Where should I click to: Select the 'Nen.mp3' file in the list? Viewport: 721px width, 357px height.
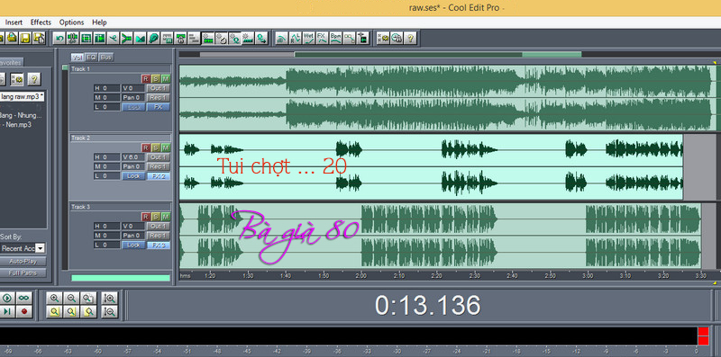[x=15, y=124]
